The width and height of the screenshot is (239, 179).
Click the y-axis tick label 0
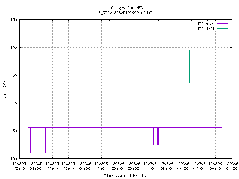pos(16,103)
